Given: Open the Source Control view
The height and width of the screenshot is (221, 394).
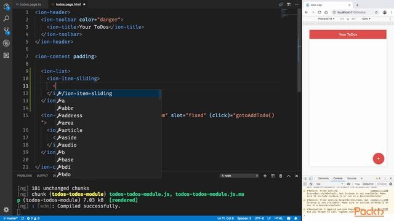Looking at the screenshot, I should 6,31.
